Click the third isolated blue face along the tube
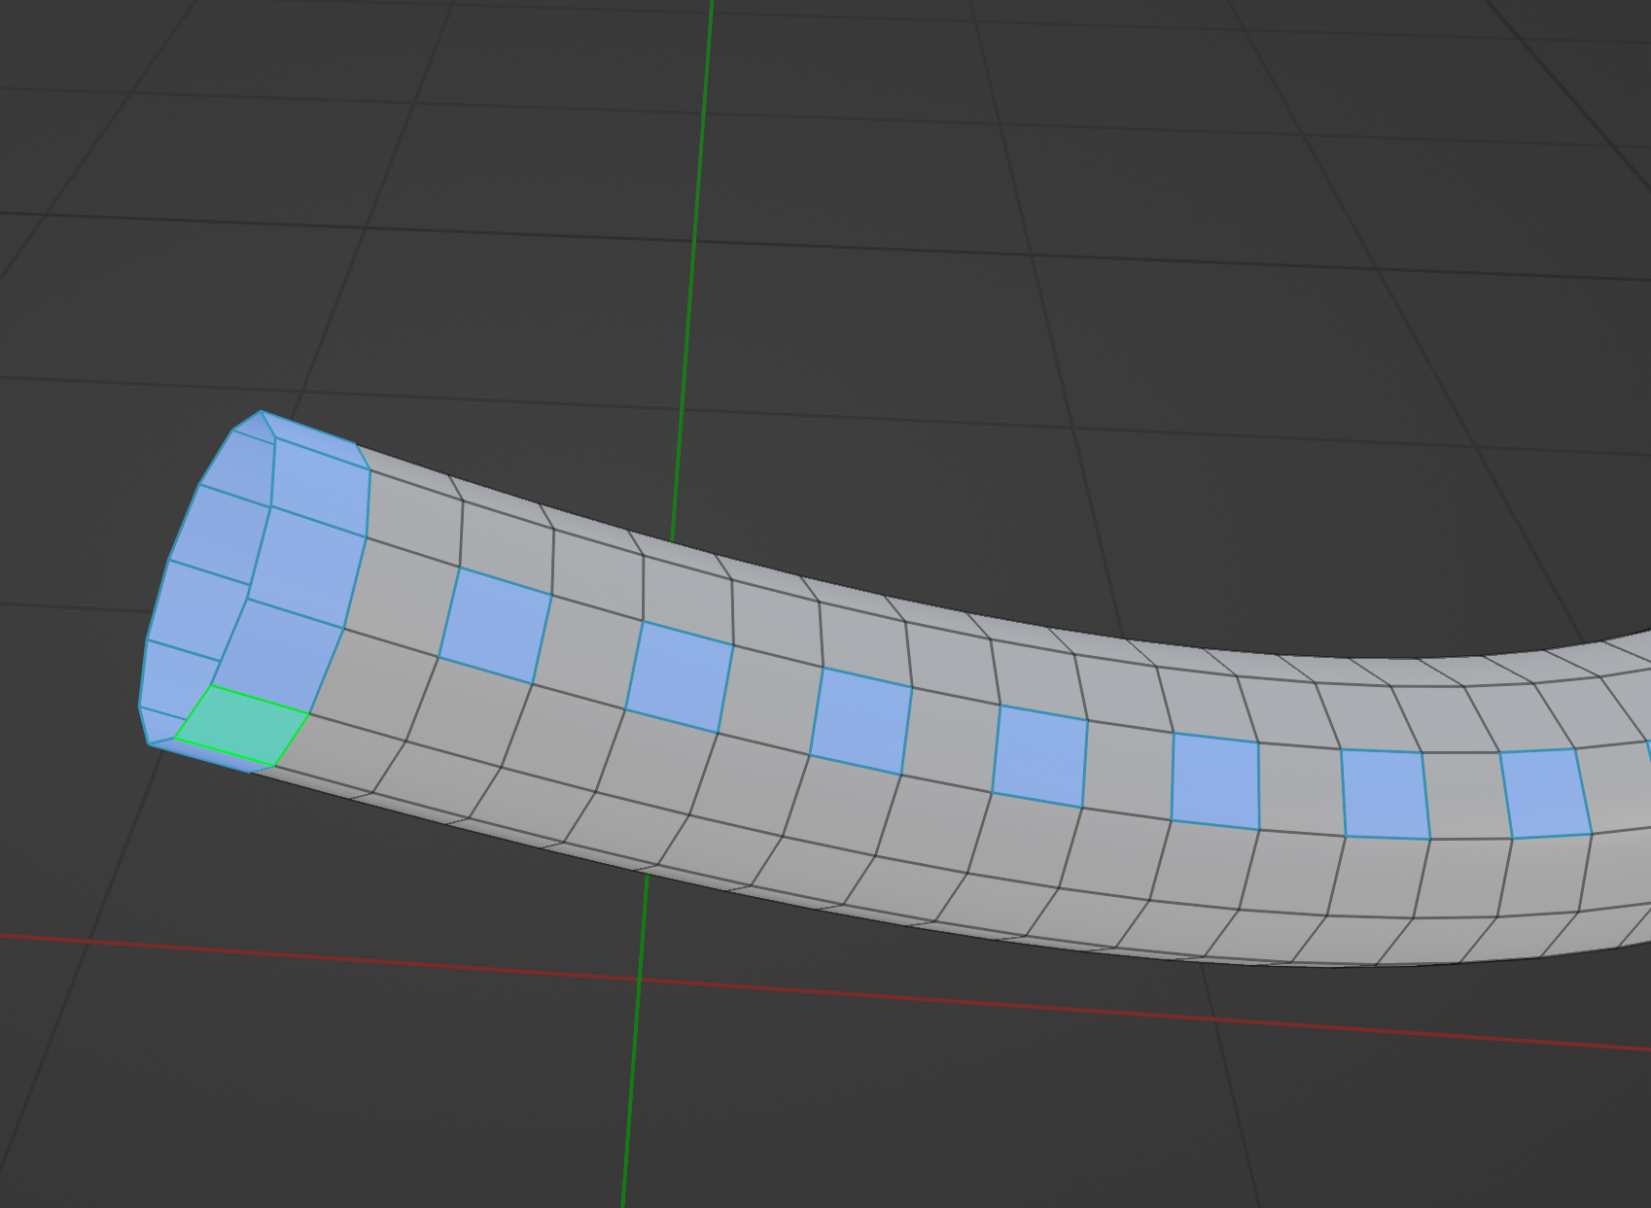The image size is (1651, 1208). tap(861, 720)
